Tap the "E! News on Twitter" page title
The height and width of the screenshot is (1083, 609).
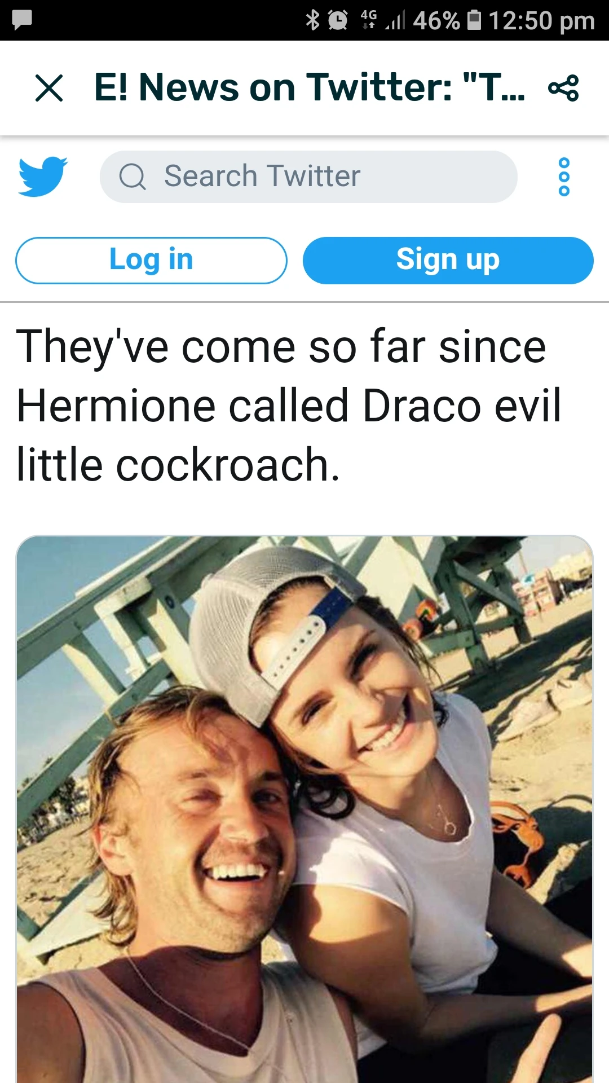[309, 88]
